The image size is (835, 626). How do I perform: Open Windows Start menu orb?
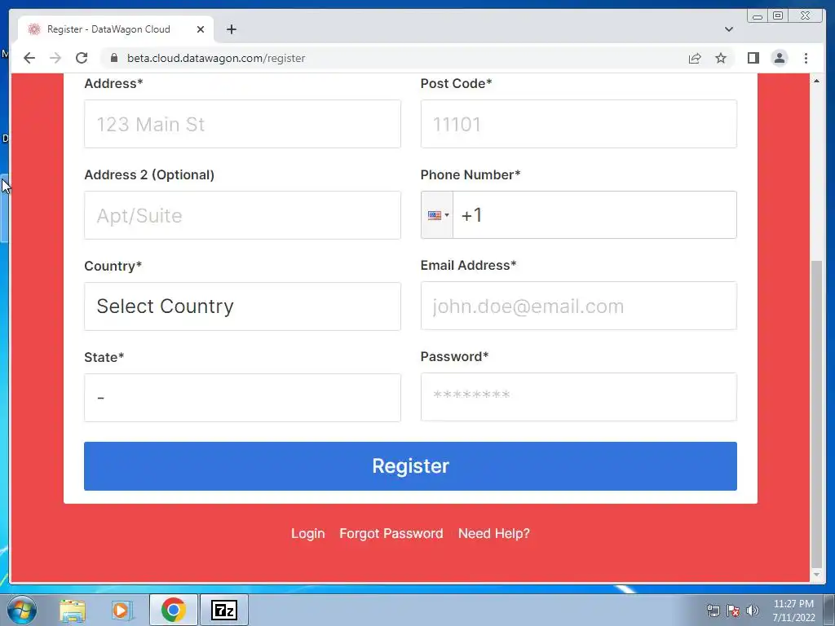point(22,610)
